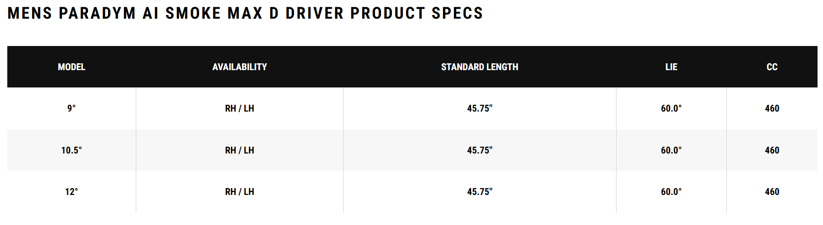Click the Product Specs page heading
This screenshot has width=823, height=225.
point(245,13)
